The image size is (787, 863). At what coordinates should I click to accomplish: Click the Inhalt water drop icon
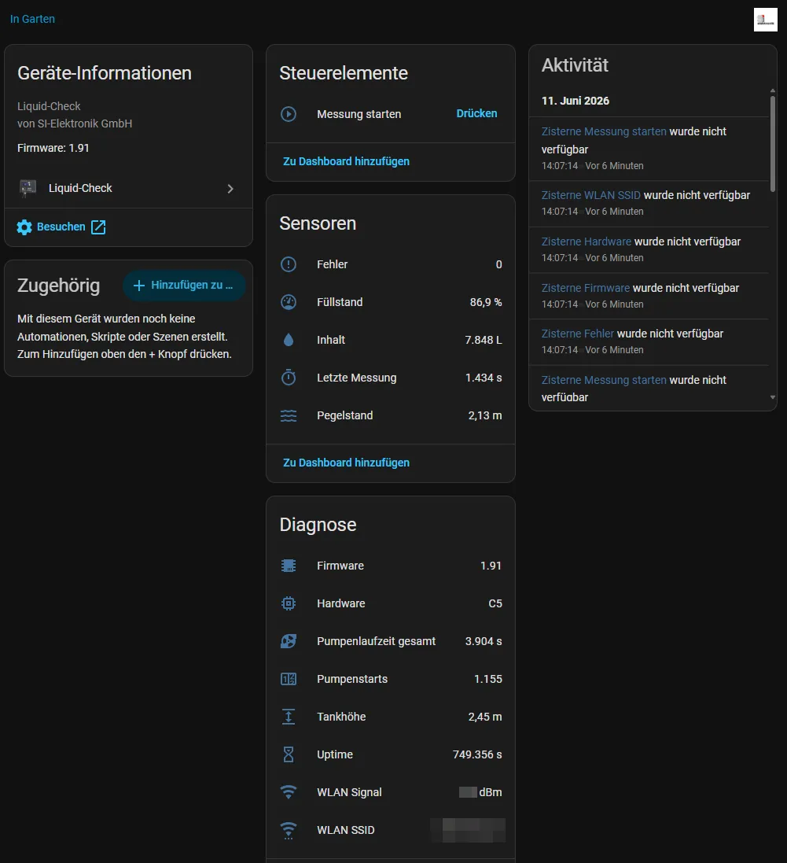[289, 340]
